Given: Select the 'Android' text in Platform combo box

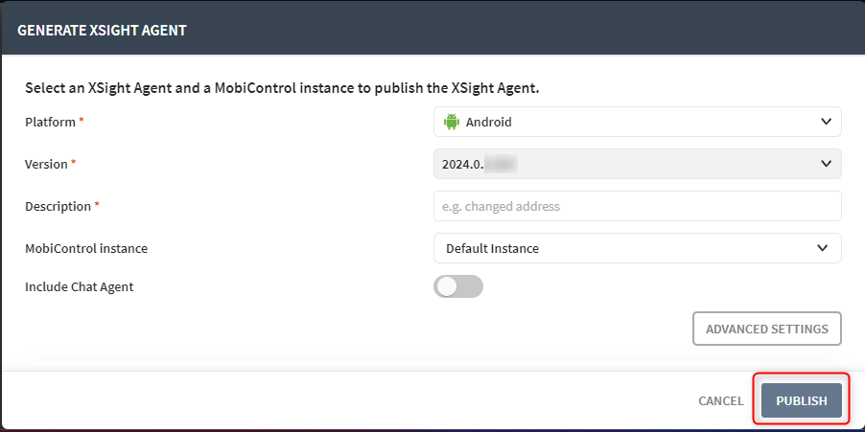Looking at the screenshot, I should coord(488,122).
